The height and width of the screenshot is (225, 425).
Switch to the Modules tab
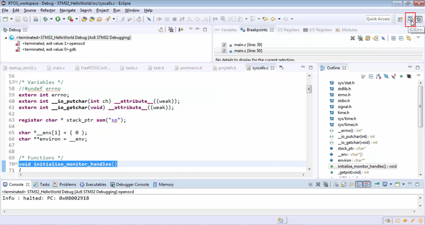pos(346,30)
